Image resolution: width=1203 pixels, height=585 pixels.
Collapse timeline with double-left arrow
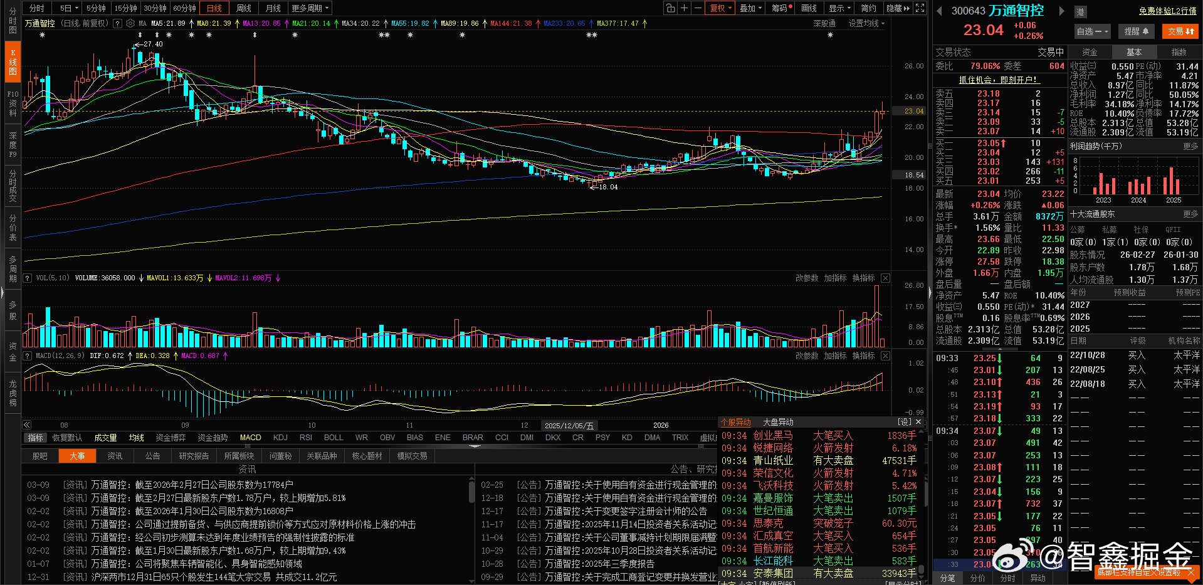tap(27, 424)
